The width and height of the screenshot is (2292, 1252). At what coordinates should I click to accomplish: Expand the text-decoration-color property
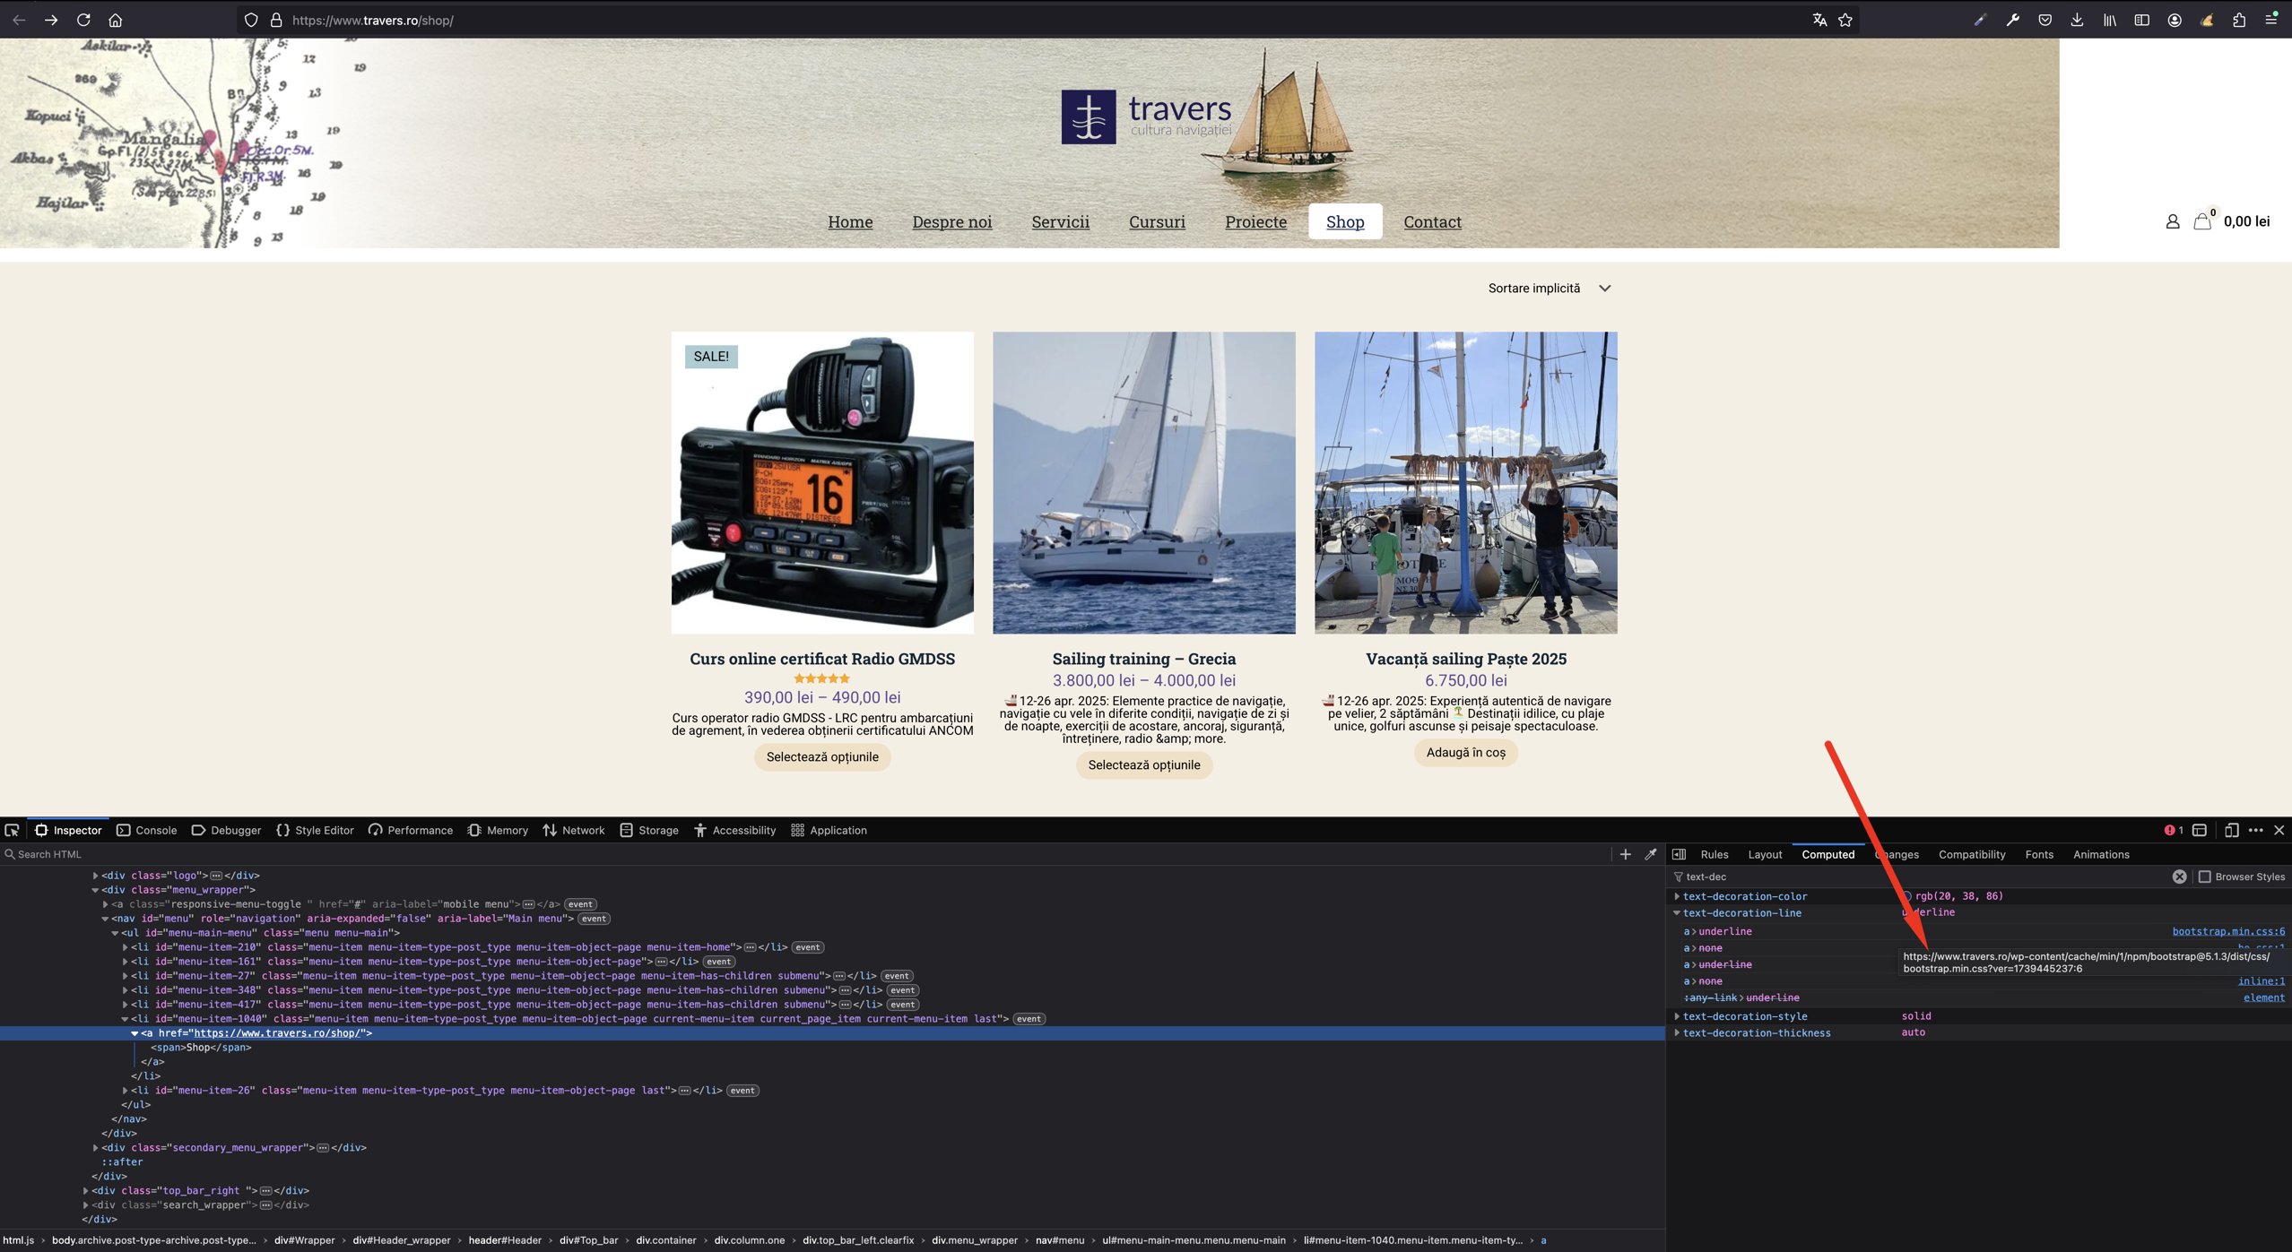[x=1677, y=896]
